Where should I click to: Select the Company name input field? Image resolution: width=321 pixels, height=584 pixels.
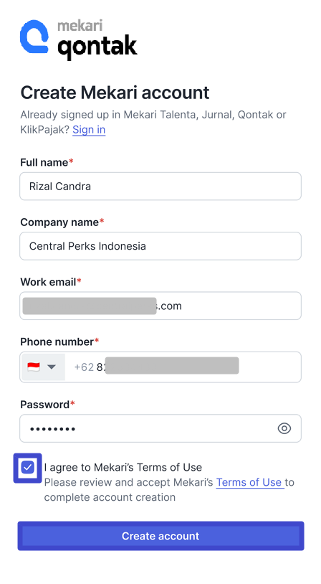click(160, 246)
